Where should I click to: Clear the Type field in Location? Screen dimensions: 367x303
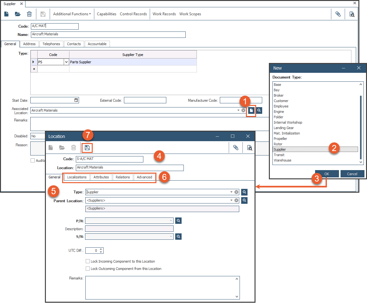(236, 192)
